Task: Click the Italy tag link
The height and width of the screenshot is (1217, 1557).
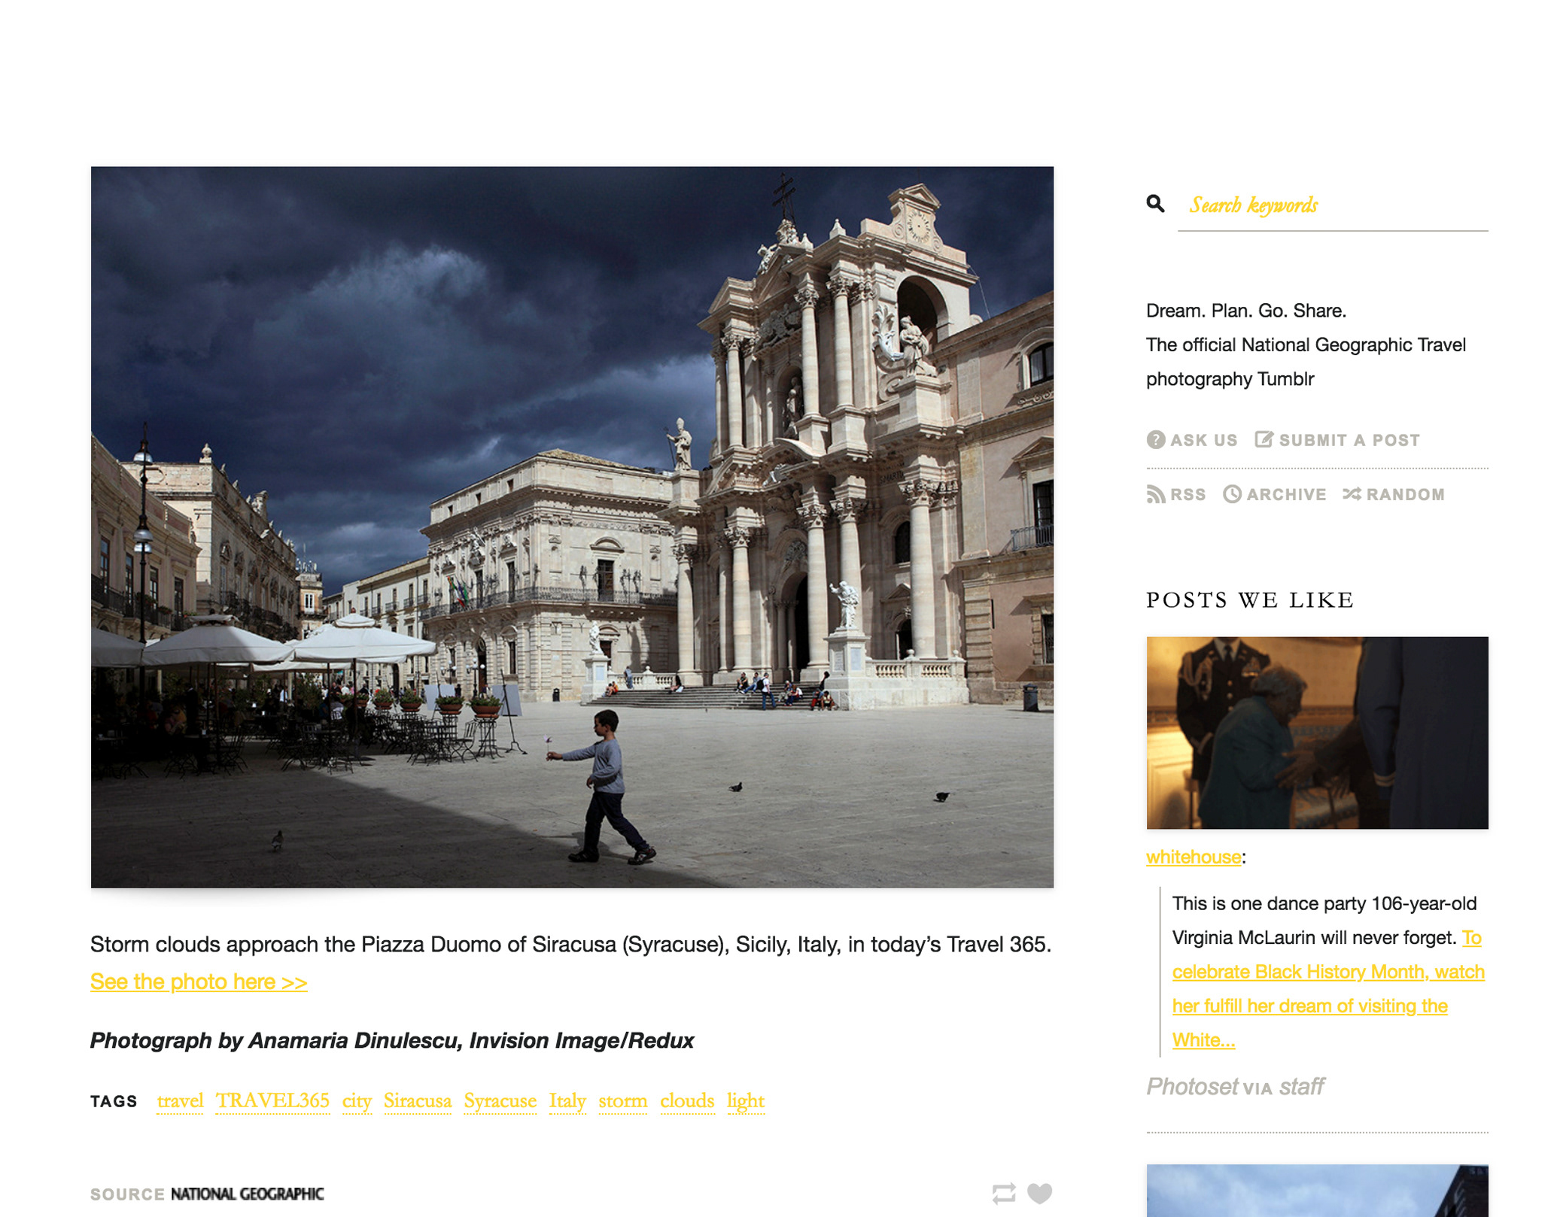Action: point(567,1100)
